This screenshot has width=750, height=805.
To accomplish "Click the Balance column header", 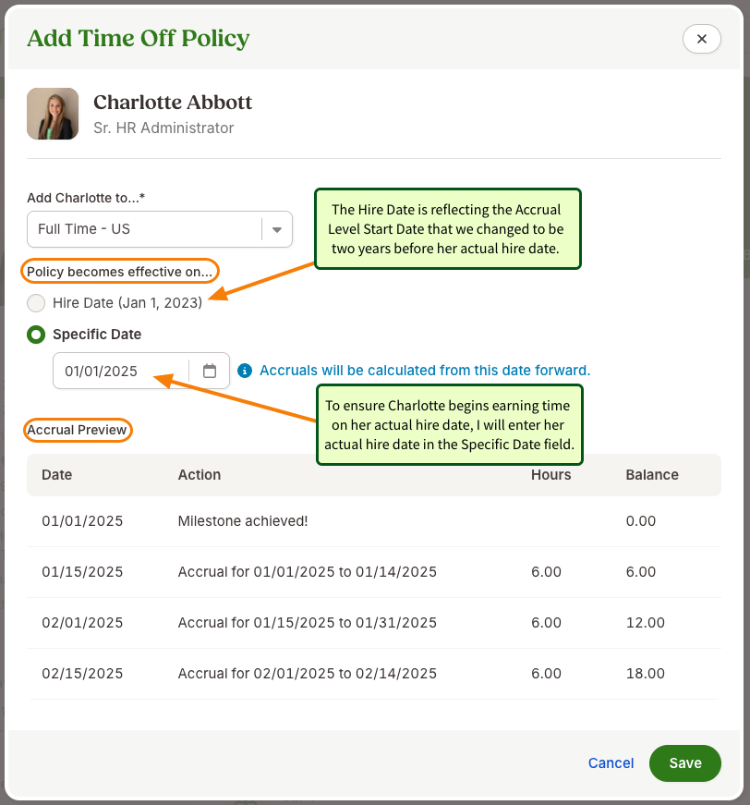I will 652,474.
